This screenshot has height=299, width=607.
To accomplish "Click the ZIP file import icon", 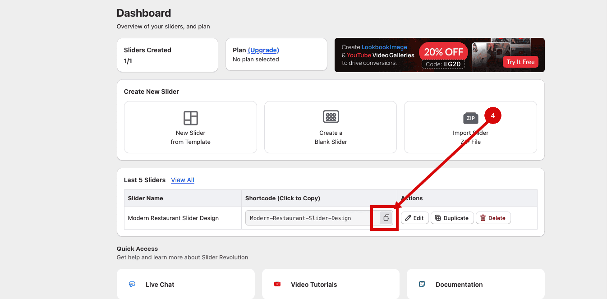I will coord(470,118).
